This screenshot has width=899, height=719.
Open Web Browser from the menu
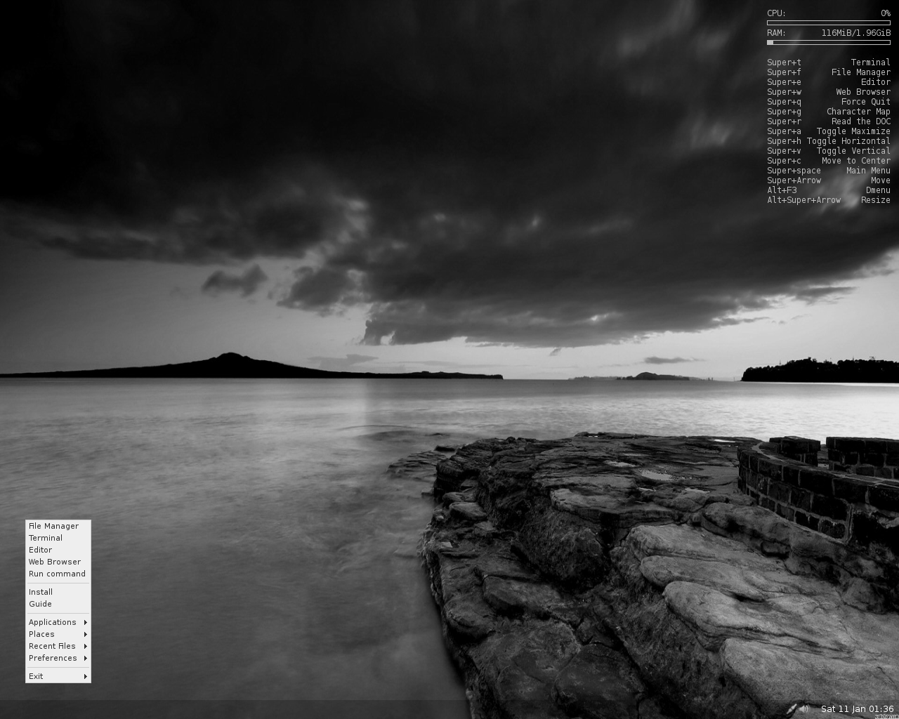58,562
